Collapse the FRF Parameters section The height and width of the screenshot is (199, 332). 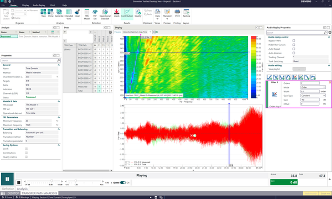(59, 117)
